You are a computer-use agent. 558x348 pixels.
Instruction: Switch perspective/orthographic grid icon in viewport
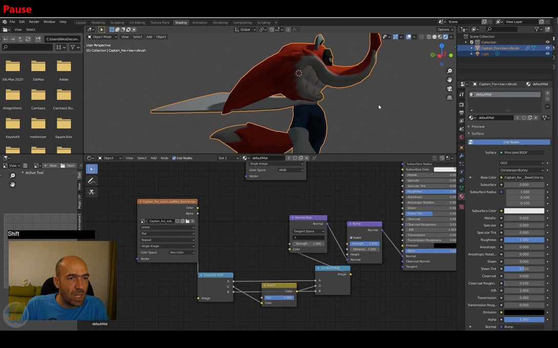[x=449, y=97]
